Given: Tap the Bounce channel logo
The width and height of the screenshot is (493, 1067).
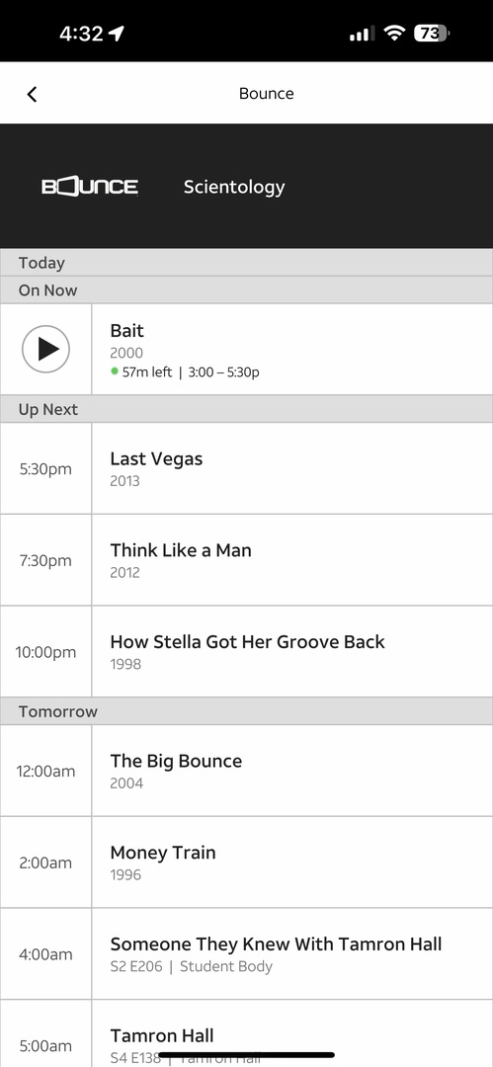Looking at the screenshot, I should [90, 187].
